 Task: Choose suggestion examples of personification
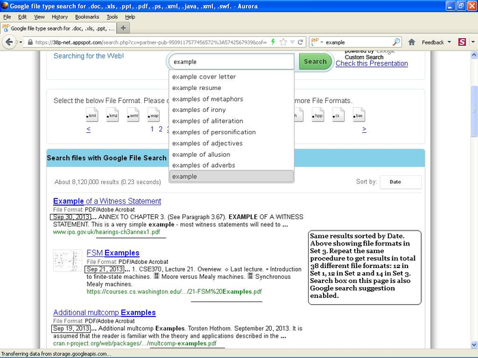(x=231, y=132)
